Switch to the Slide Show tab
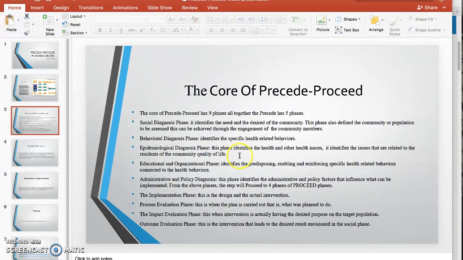Viewport: 463px width, 260px height. coord(160,8)
